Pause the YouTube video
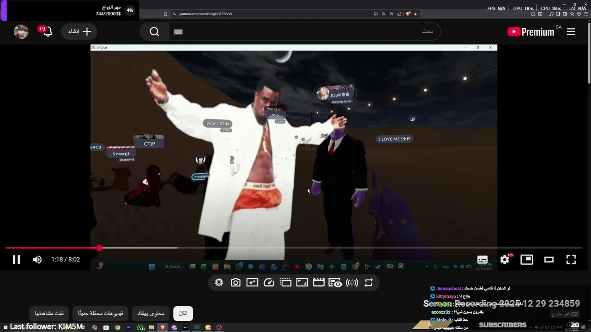 point(16,260)
